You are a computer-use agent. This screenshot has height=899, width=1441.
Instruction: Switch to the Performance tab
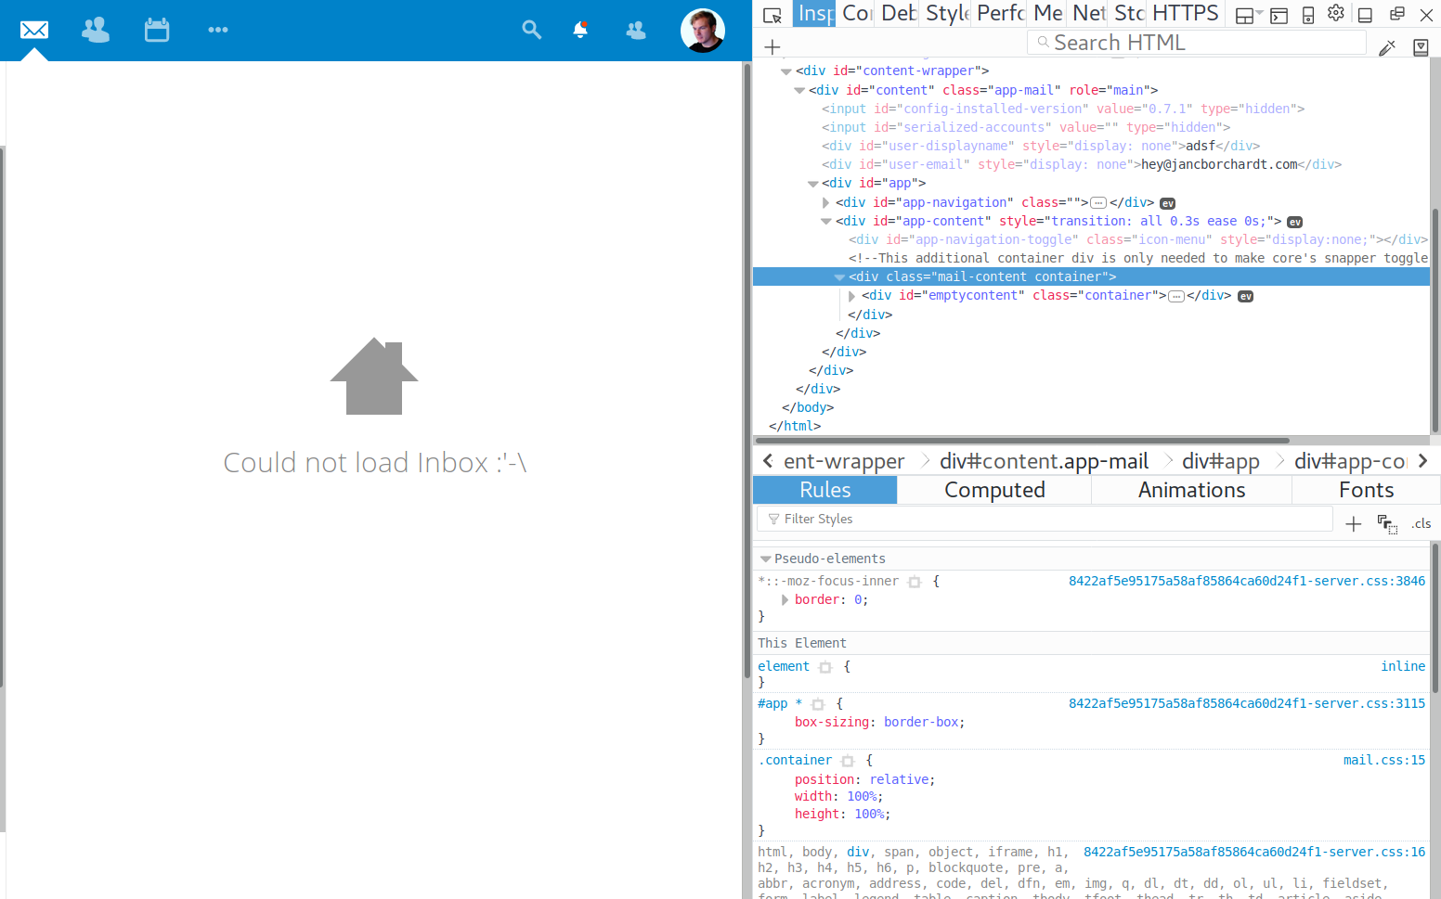tap(1000, 14)
